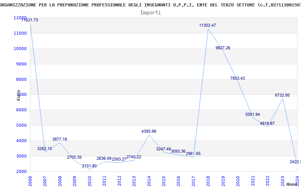Click the 7853.43 data label
This screenshot has height=188, width=301.
click(x=238, y=78)
